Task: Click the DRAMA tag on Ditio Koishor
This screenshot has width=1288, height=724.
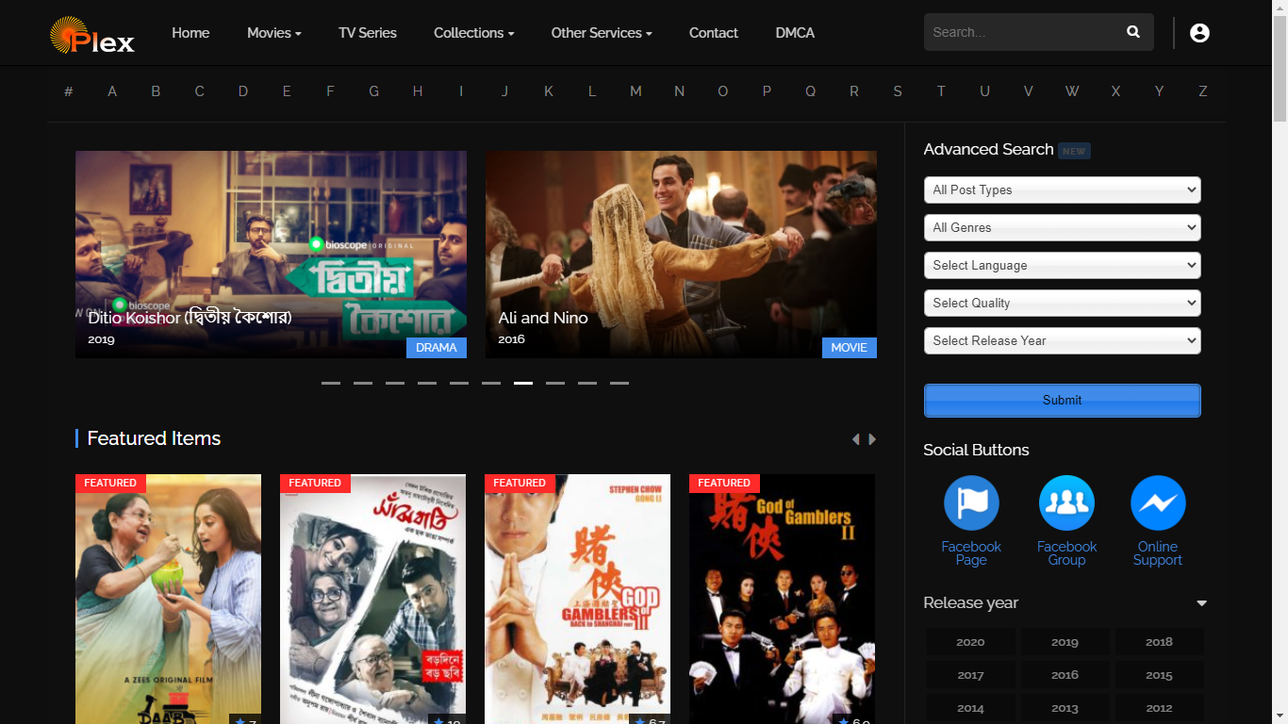Action: tap(437, 348)
